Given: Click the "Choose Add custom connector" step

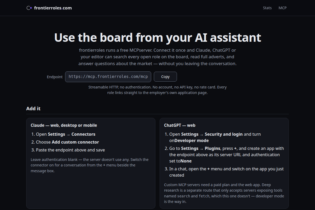Looking at the screenshot, I should click(67, 142).
